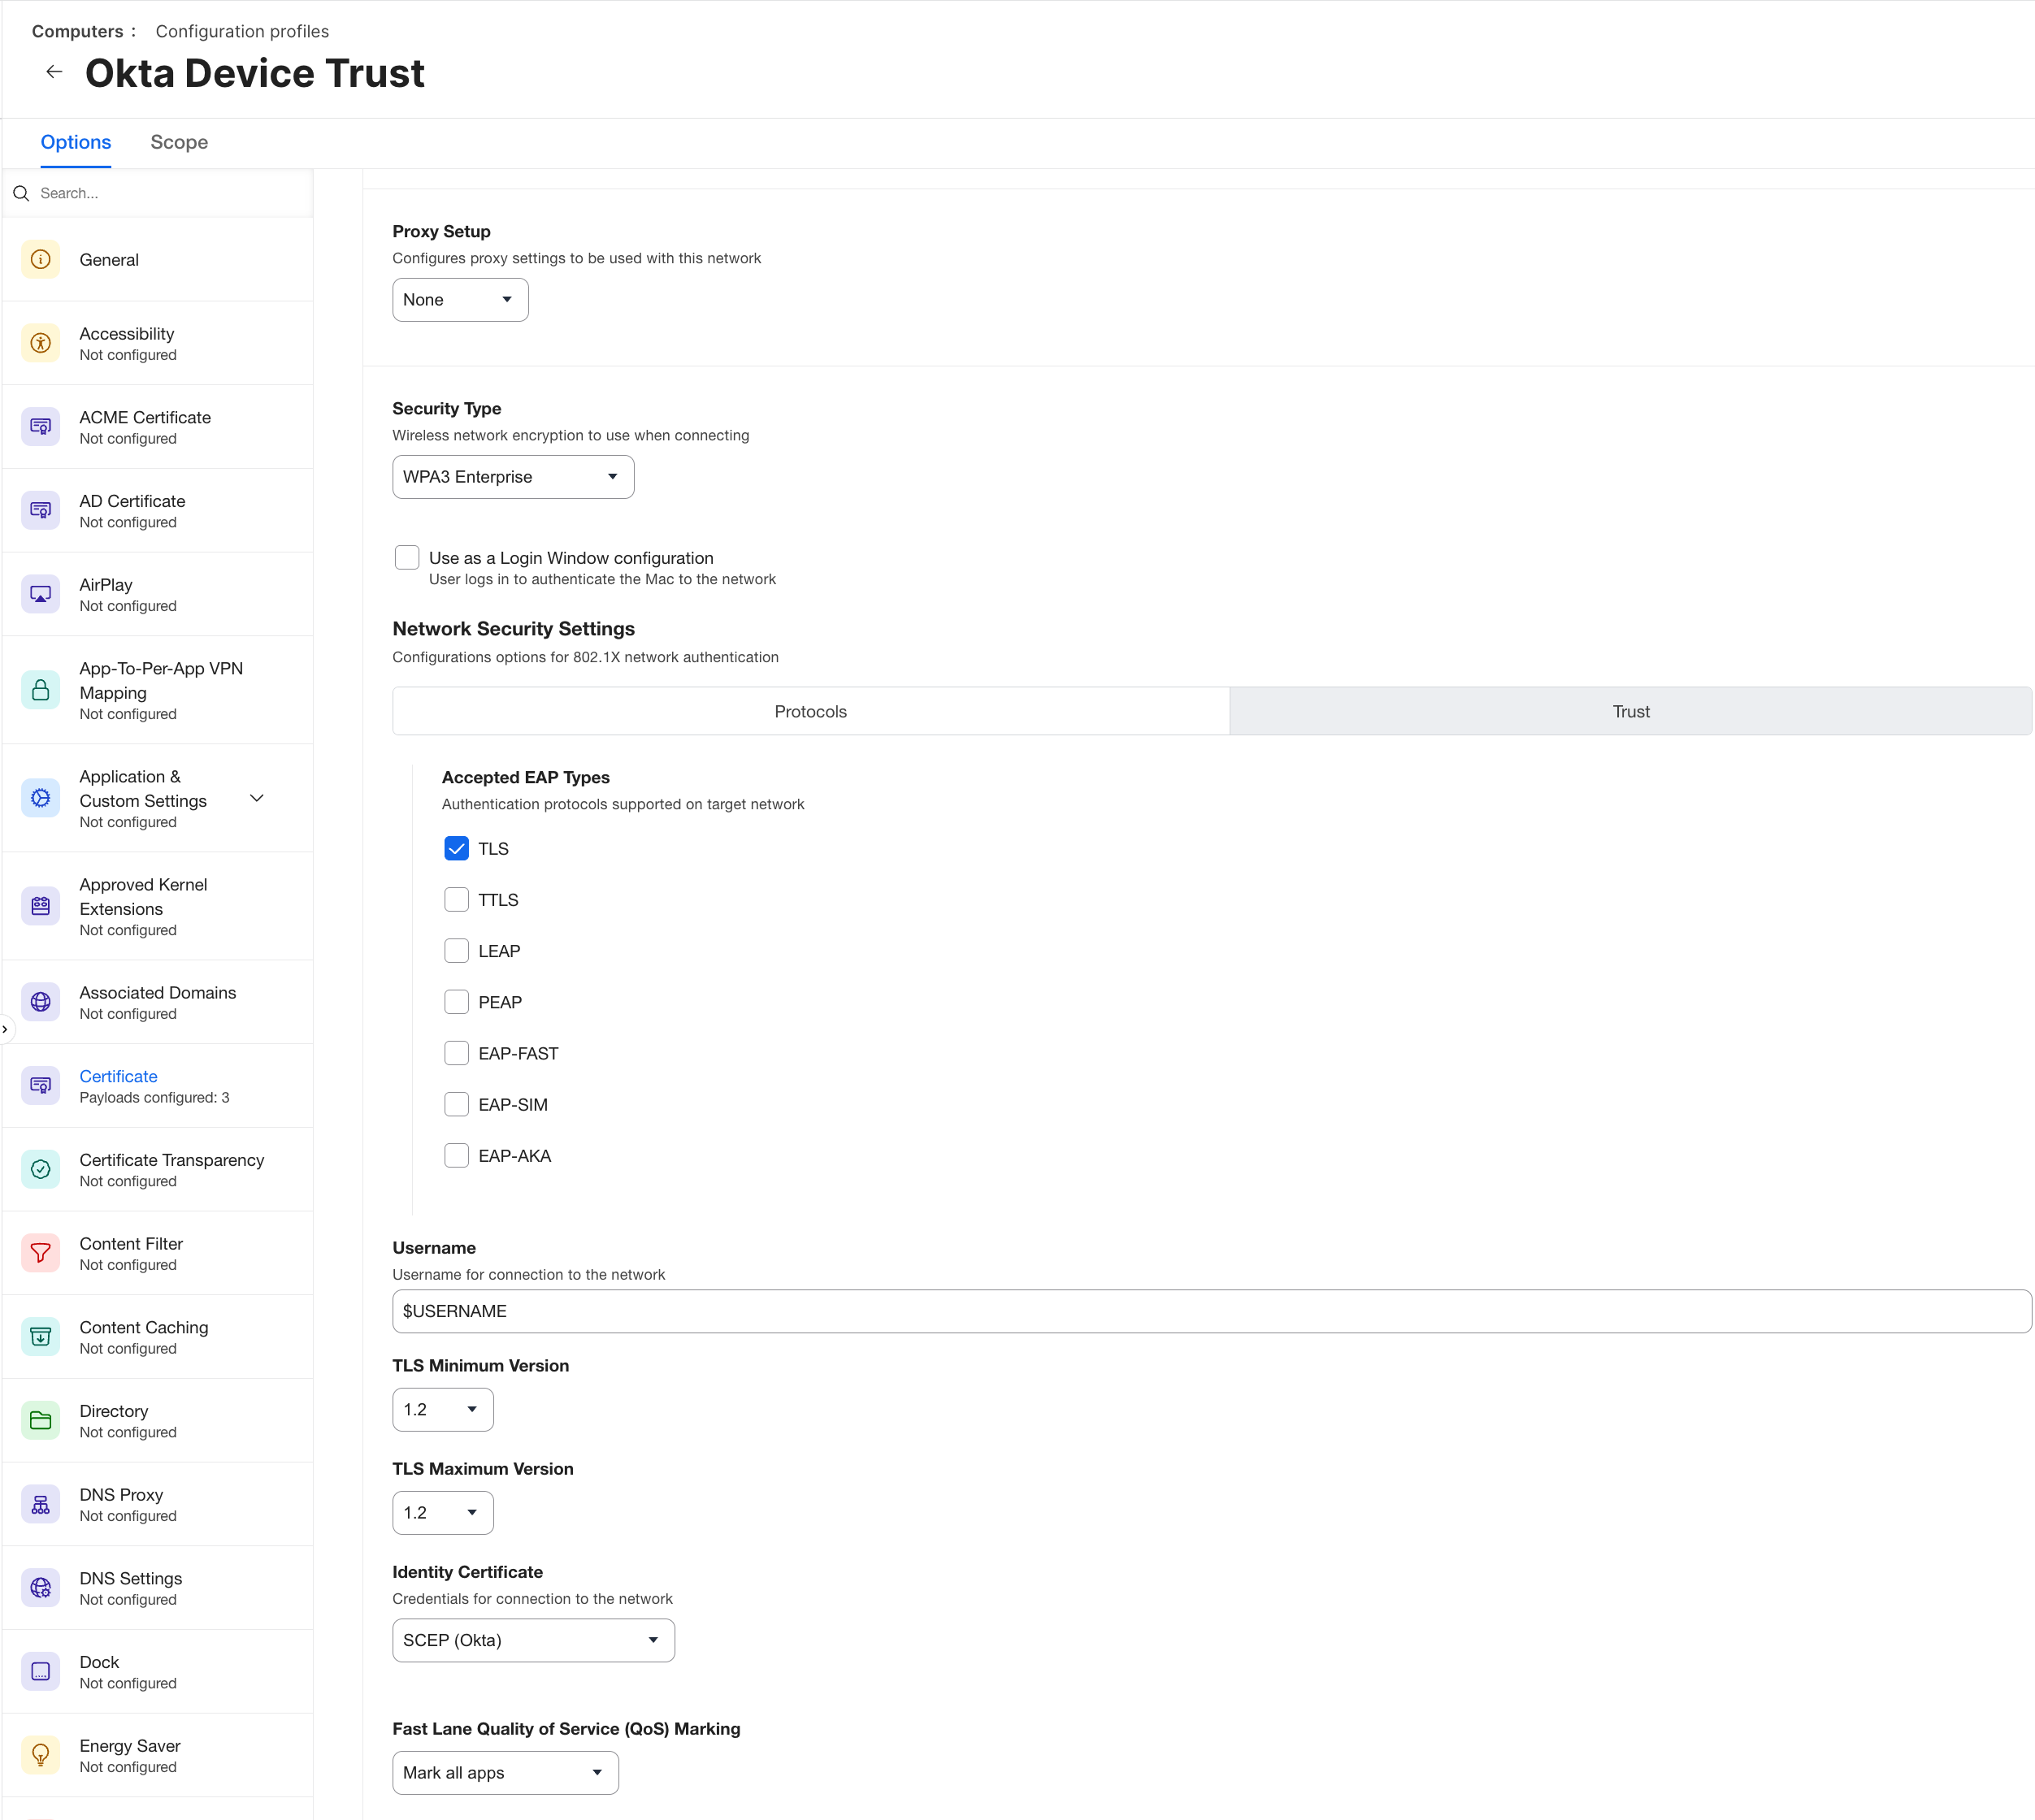Expand the collapsed side panel arrow
This screenshot has width=2035, height=1820.
click(x=5, y=1029)
